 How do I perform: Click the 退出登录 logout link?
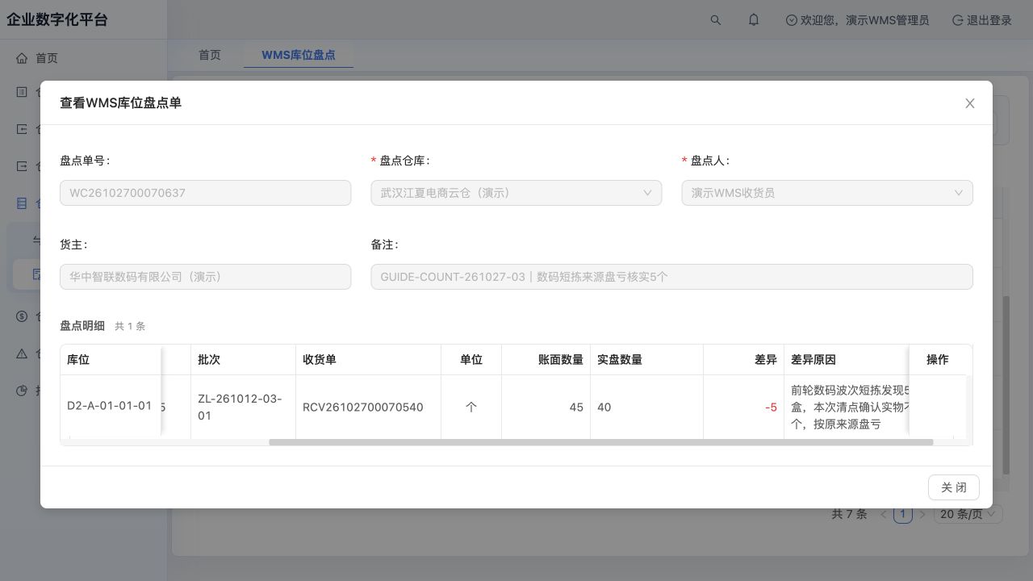tap(981, 20)
